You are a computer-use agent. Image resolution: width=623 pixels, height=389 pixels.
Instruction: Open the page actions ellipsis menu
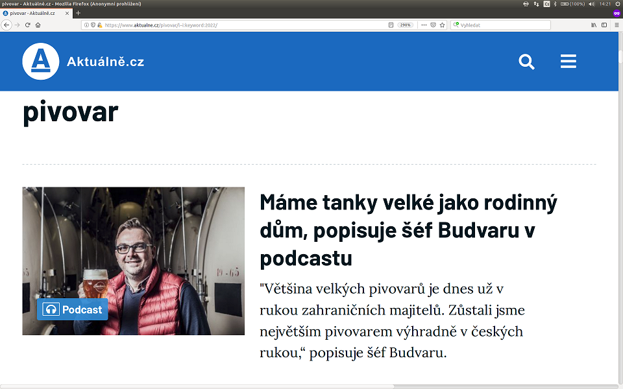click(x=424, y=25)
